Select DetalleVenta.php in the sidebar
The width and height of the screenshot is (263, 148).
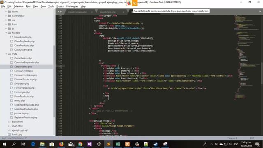point(23,67)
